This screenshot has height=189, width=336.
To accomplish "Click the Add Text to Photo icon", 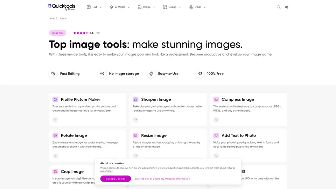I will [x=216, y=135].
